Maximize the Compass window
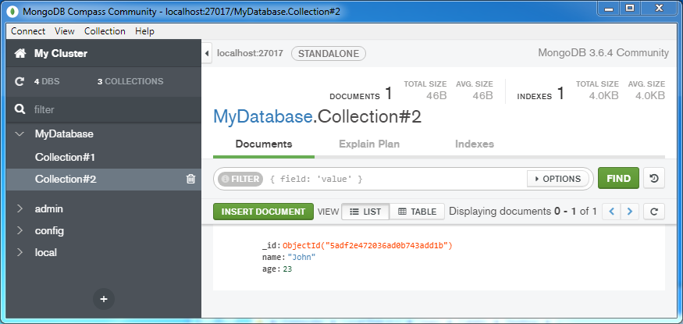 click(629, 9)
